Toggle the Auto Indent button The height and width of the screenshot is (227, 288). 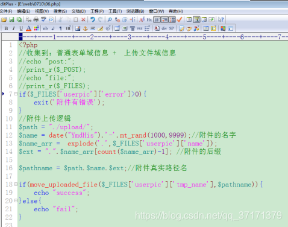pyautogui.click(x=164, y=19)
